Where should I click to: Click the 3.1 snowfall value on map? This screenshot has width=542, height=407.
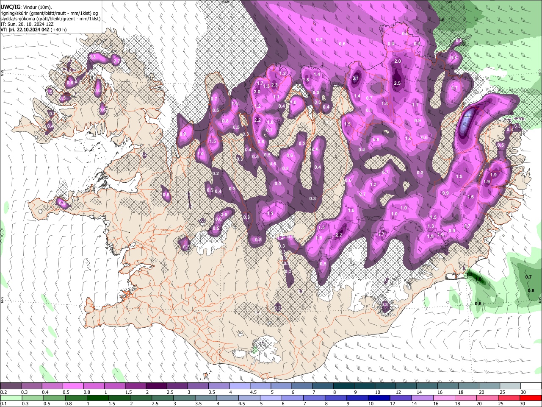tap(356, 78)
